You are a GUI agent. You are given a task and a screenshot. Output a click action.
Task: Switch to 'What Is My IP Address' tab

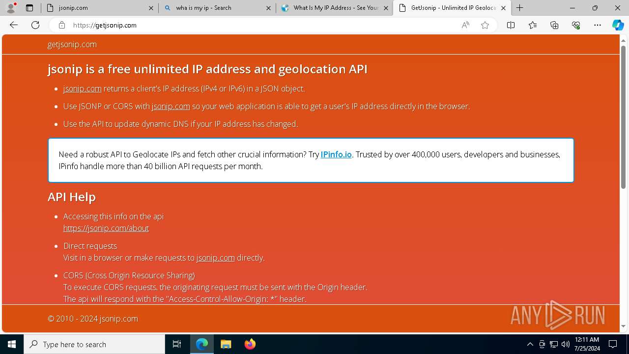coord(335,8)
